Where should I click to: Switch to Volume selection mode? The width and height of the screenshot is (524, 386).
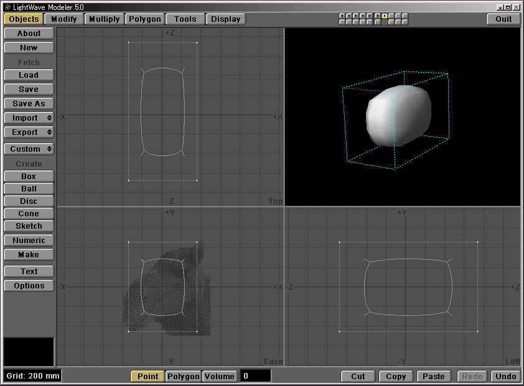[x=220, y=376]
